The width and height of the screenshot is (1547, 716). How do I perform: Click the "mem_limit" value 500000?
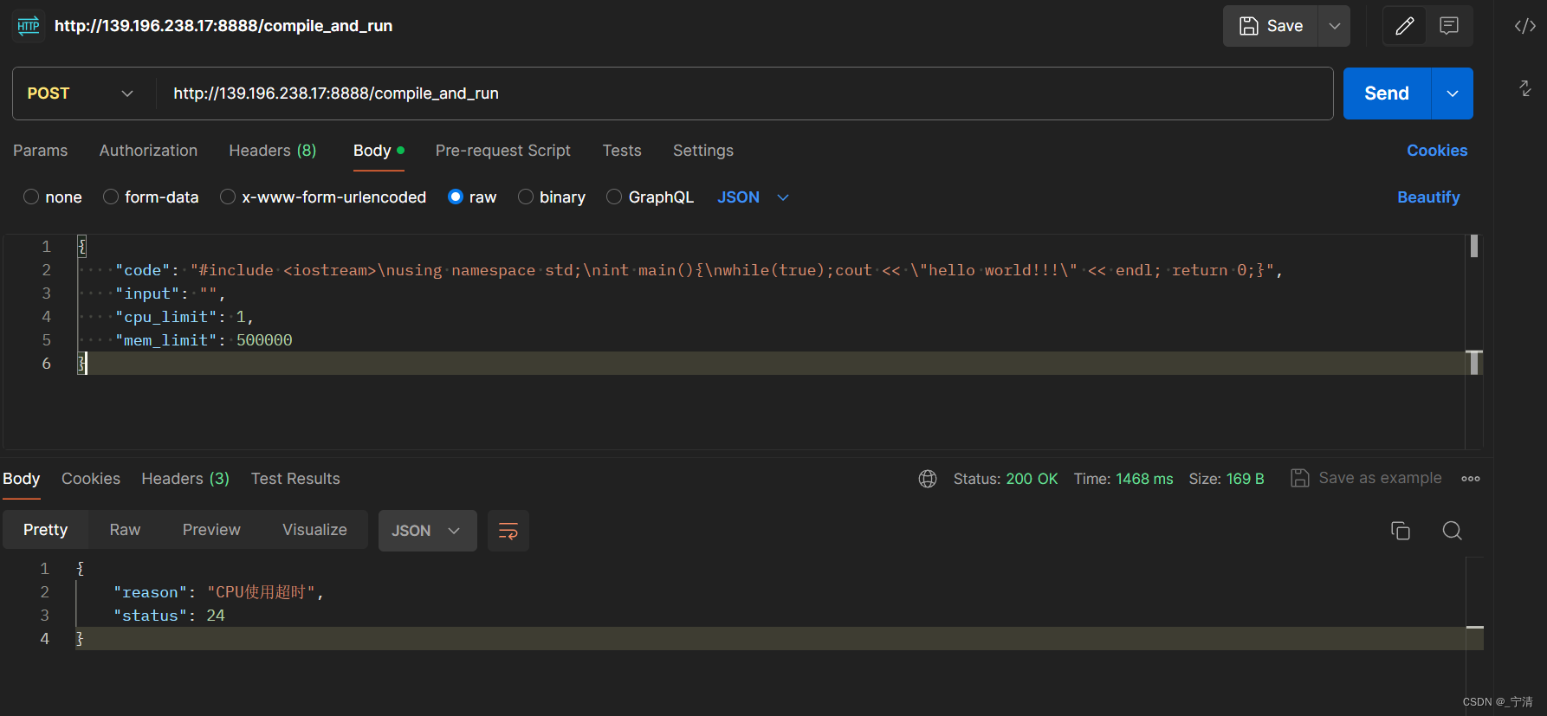click(x=264, y=340)
